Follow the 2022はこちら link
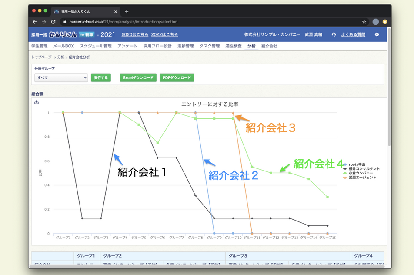The height and width of the screenshot is (275, 414). click(165, 34)
